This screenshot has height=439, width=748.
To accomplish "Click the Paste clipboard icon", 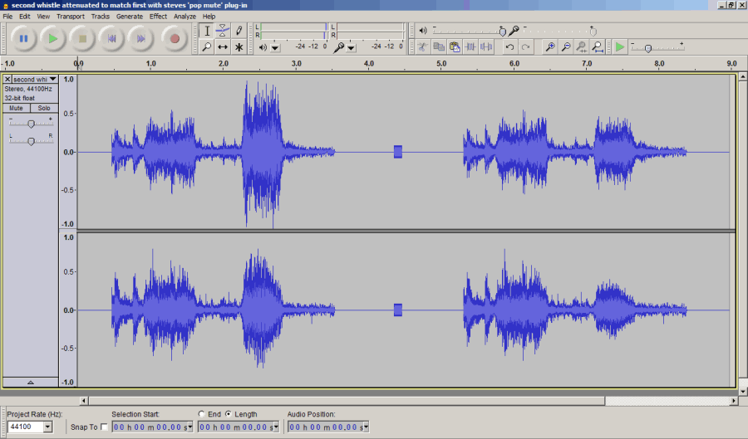I will [x=455, y=46].
